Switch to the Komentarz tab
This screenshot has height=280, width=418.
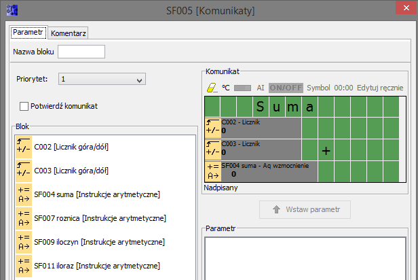(68, 33)
